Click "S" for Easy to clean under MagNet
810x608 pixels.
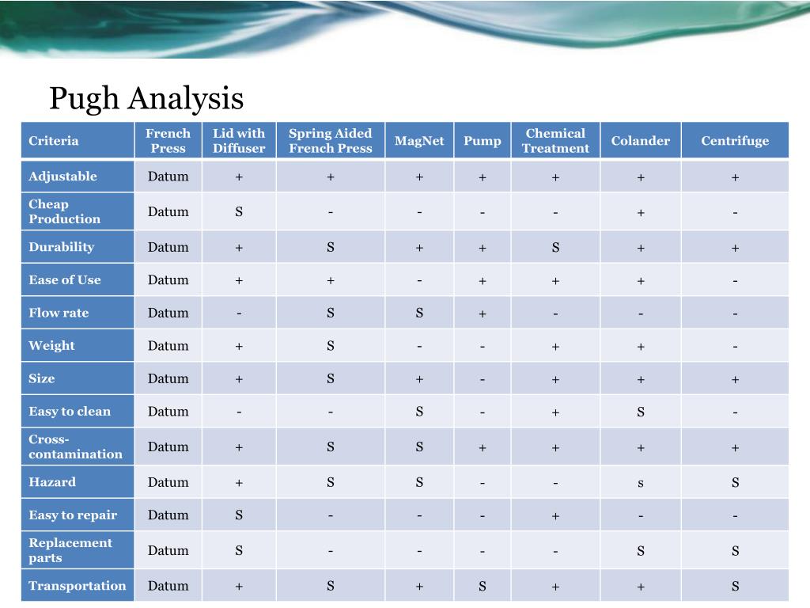pyautogui.click(x=419, y=412)
